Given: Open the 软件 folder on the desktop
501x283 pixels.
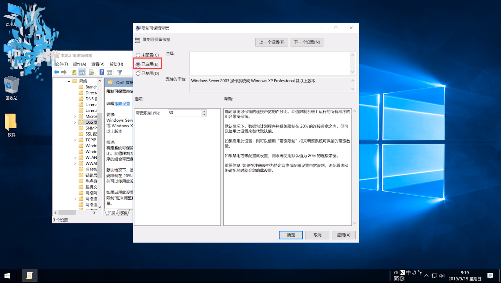Looking at the screenshot, I should [11, 125].
